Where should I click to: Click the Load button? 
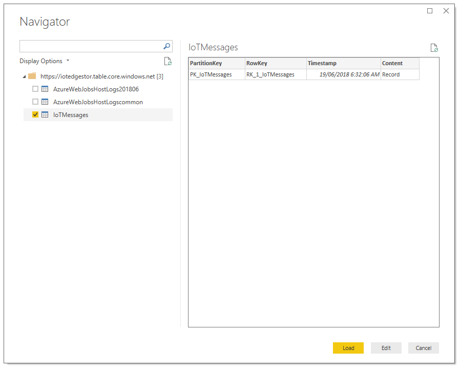[348, 348]
